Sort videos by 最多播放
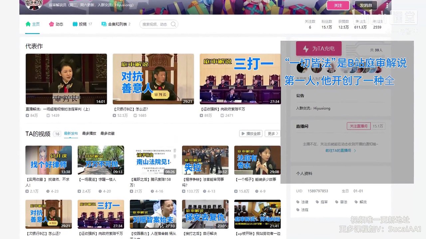Screen dimensions: 426x239 pyautogui.click(x=89, y=133)
